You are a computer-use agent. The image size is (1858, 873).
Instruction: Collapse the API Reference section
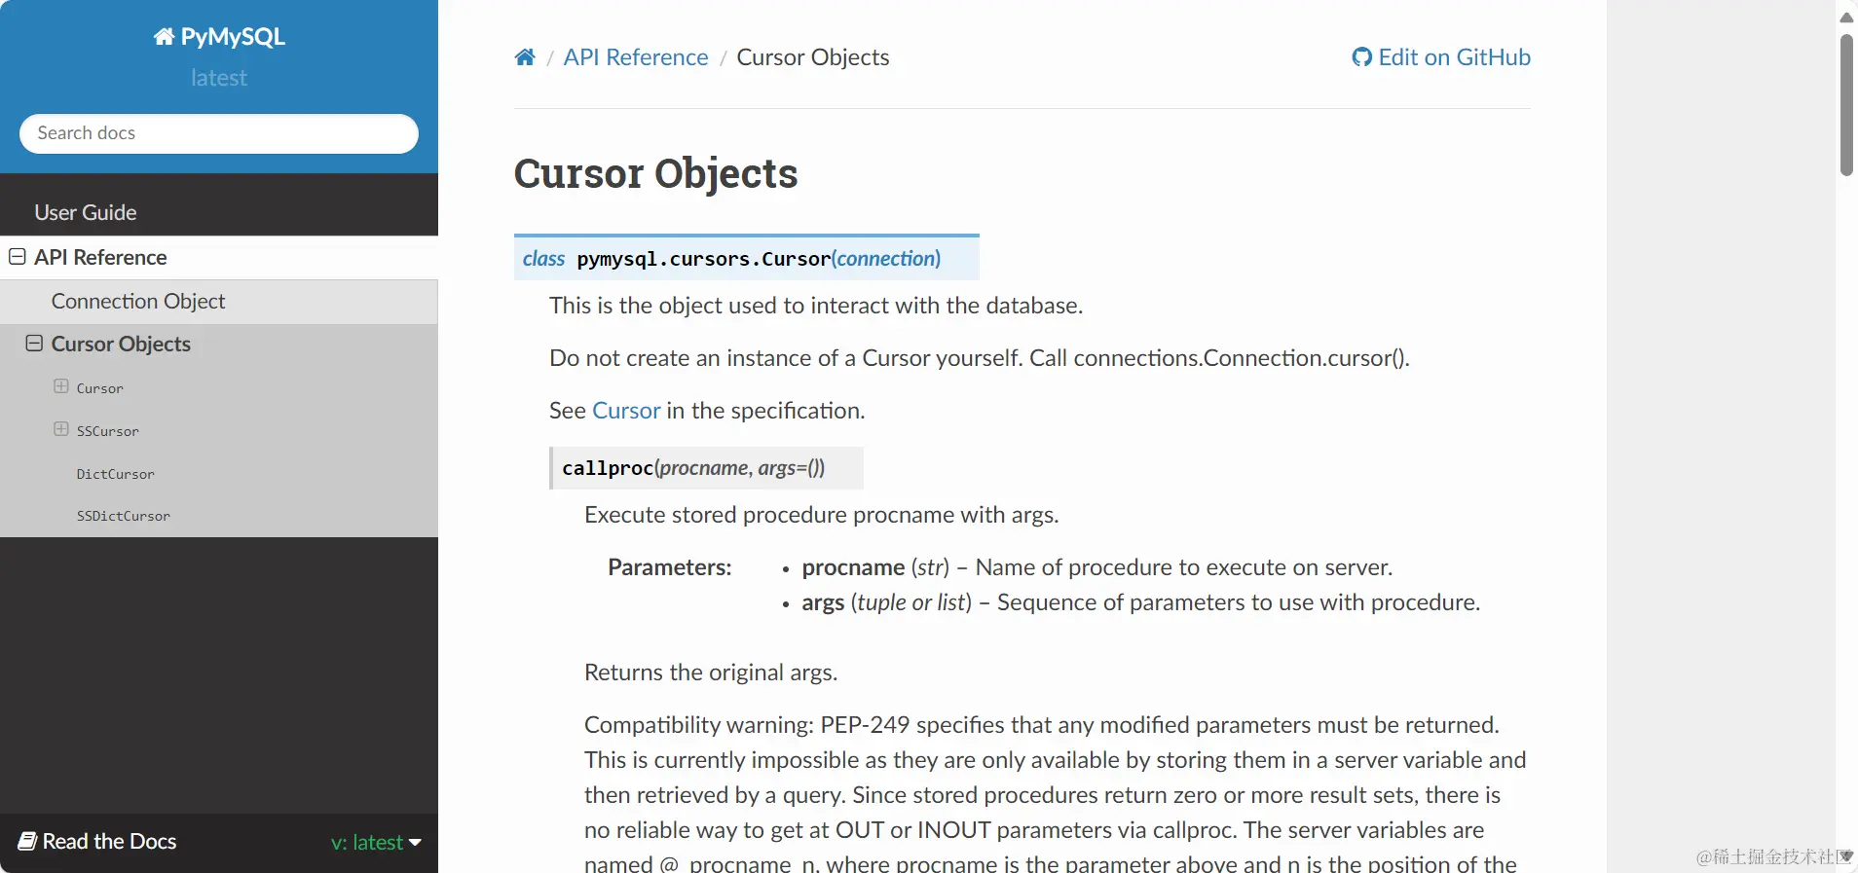[x=17, y=257]
